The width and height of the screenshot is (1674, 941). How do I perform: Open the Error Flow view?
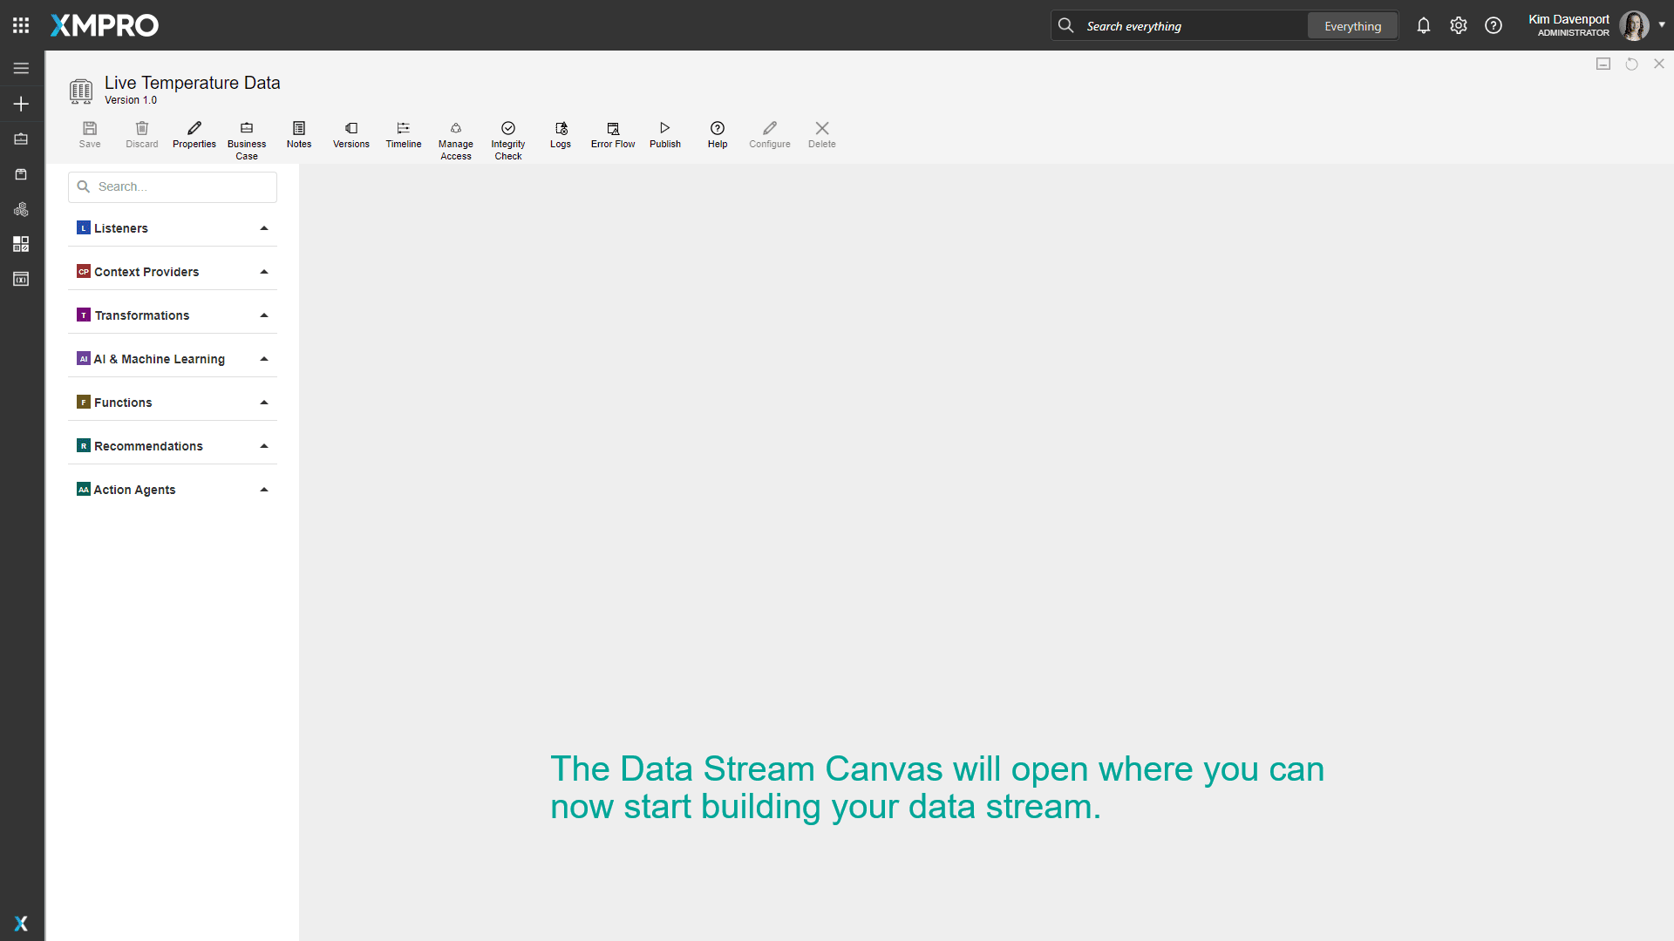point(612,135)
